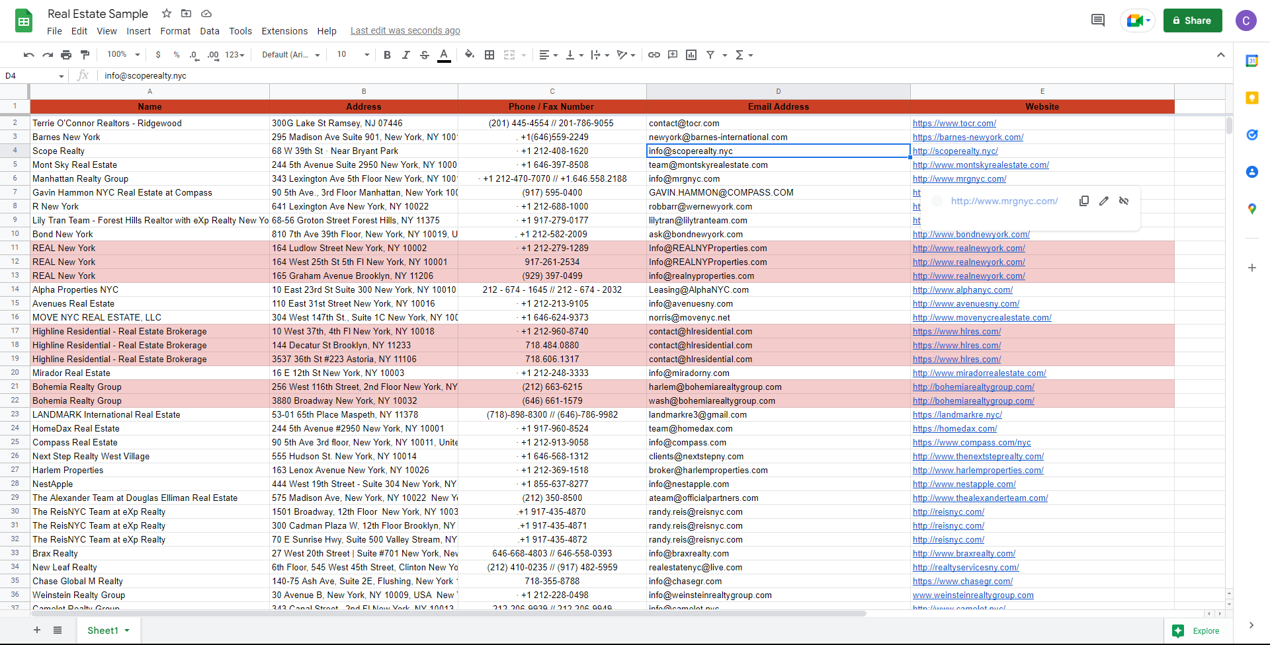Remove link icon in popup

1124,201
